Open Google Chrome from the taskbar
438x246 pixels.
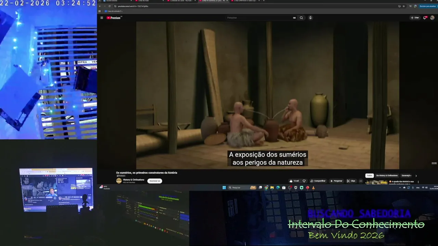coord(266,188)
